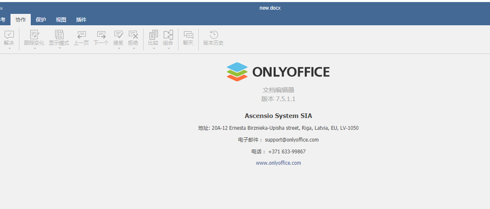
Task: Expand the arrow under 解决
Action: click(9, 48)
